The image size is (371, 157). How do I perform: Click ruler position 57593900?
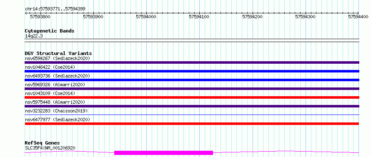tap(94, 17)
